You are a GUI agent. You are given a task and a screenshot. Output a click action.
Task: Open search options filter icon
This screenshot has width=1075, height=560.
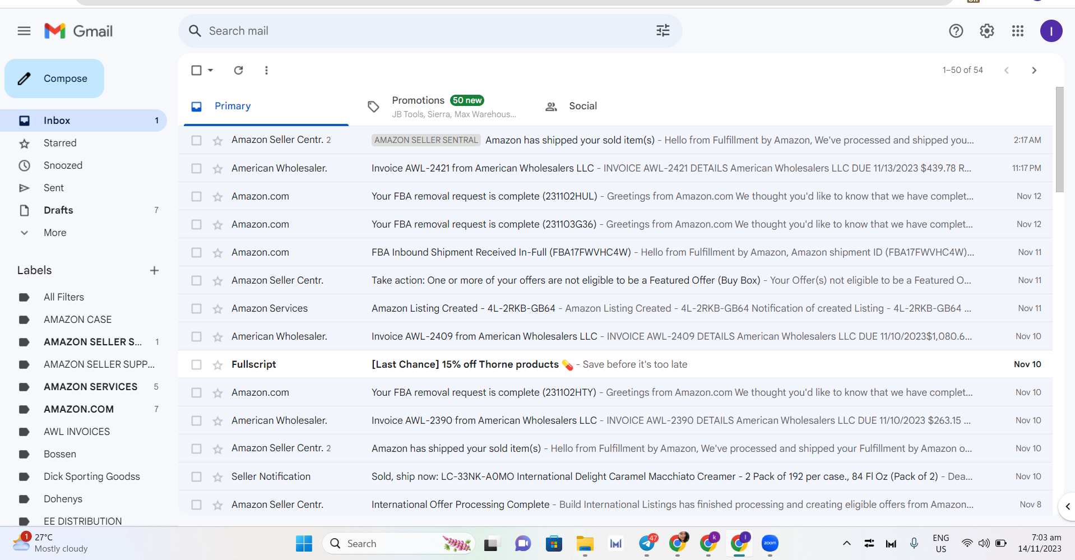663,31
